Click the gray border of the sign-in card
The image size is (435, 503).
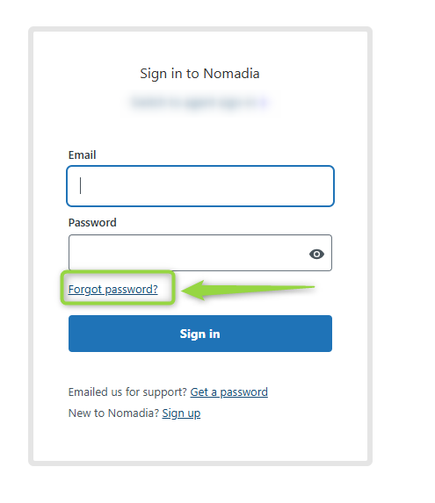[31, 247]
